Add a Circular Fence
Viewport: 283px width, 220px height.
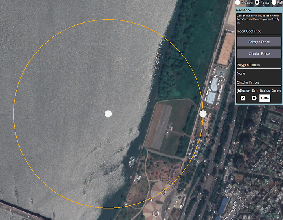[259, 53]
